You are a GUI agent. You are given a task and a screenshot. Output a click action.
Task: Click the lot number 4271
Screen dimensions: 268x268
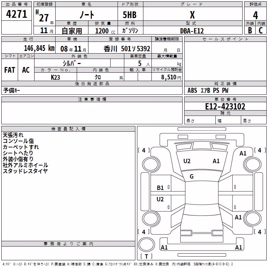click(x=16, y=14)
